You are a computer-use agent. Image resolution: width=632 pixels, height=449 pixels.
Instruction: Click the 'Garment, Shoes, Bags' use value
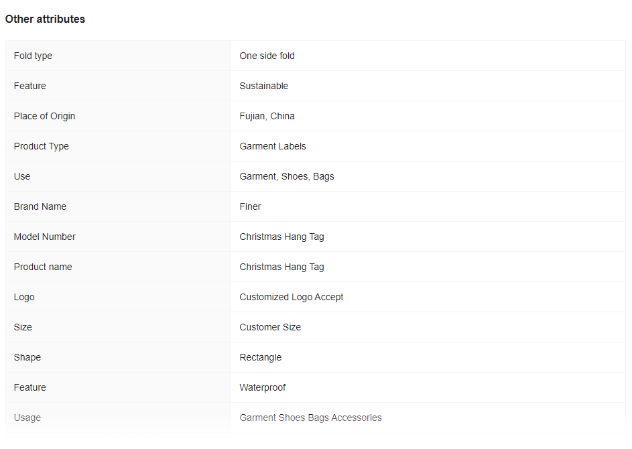(287, 176)
